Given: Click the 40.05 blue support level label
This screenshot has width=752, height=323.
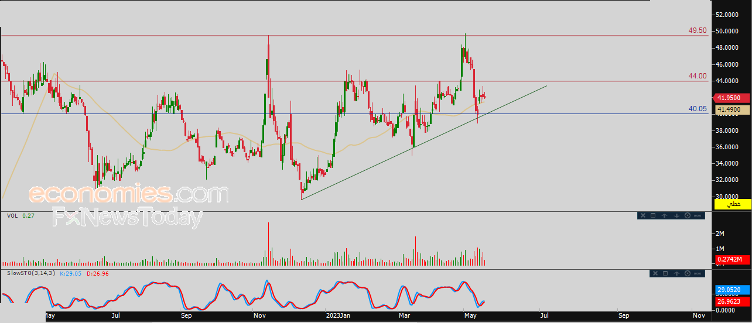Looking at the screenshot, I should [698, 109].
